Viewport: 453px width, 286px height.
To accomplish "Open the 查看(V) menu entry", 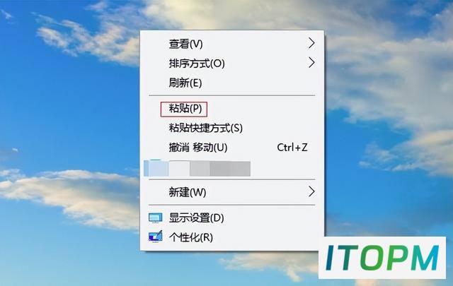I will click(x=232, y=44).
